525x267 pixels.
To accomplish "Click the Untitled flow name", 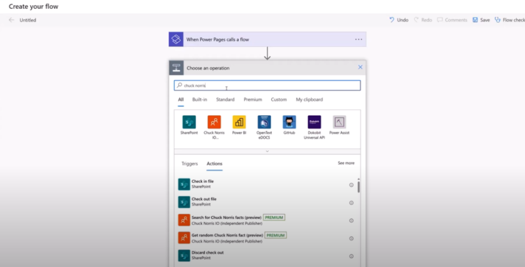I will (28, 20).
